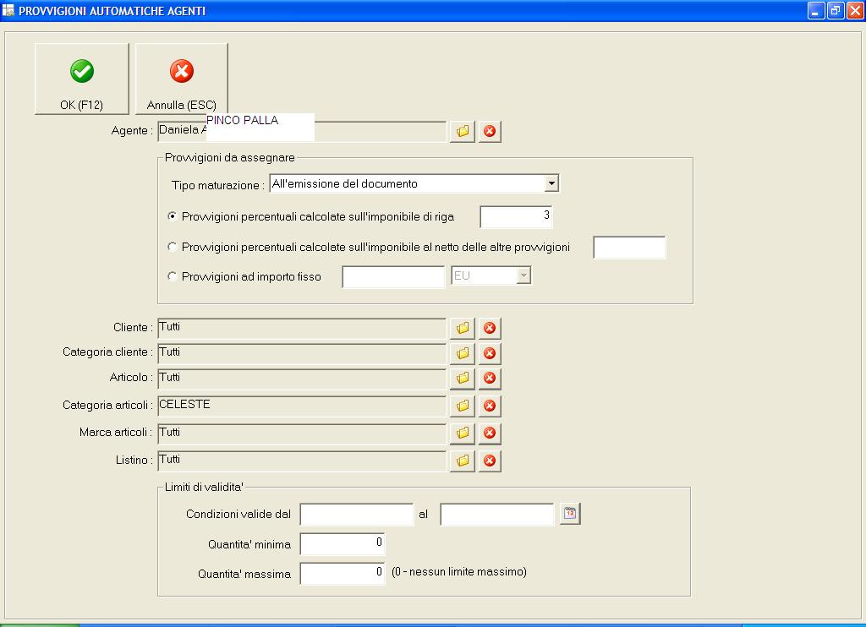Cancel with the Annulla (ESC) button
The height and width of the screenshot is (627, 866).
click(182, 79)
